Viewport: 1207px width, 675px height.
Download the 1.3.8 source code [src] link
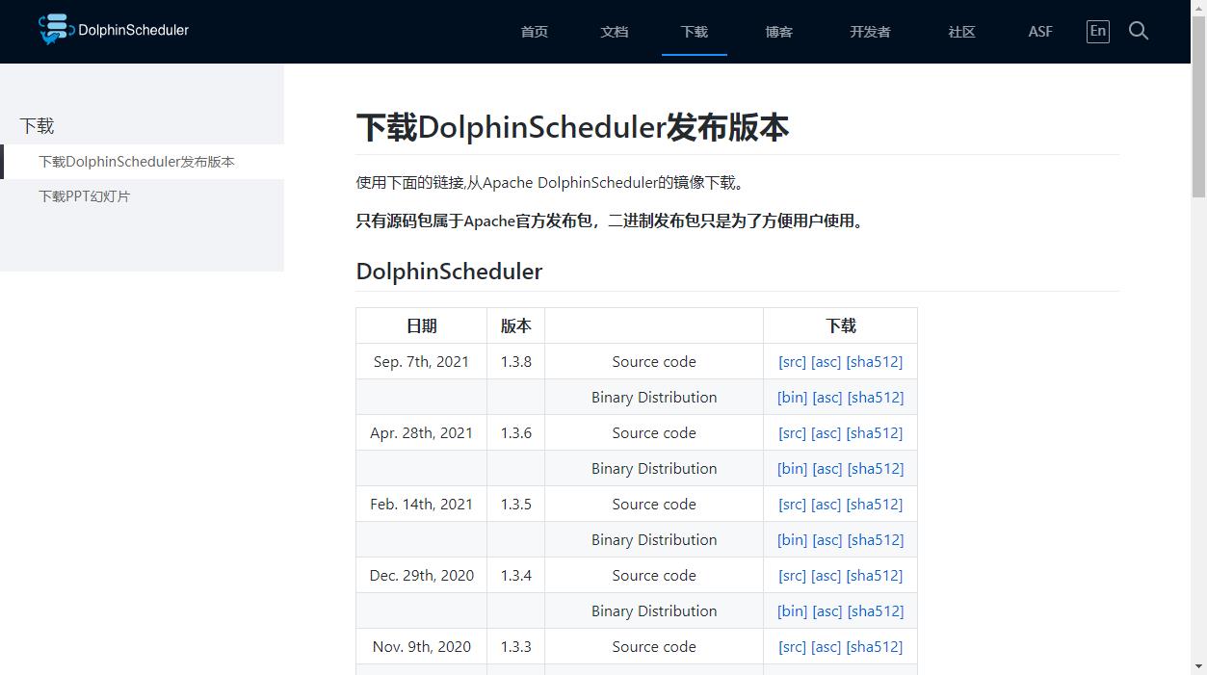[x=792, y=361]
